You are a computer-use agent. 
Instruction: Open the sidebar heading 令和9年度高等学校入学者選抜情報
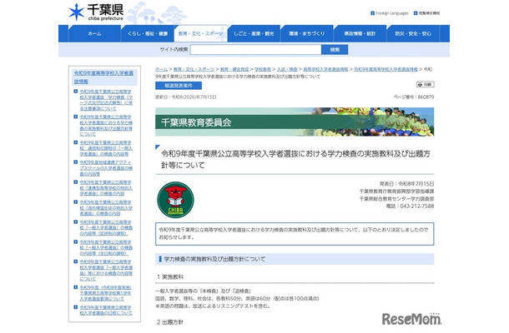(x=103, y=77)
